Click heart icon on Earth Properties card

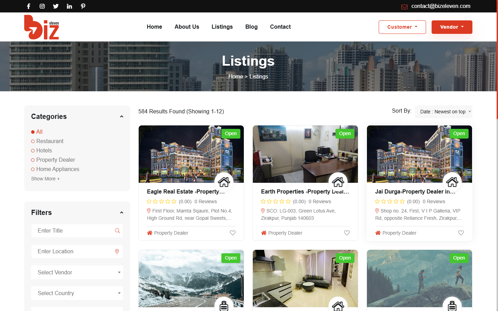pyautogui.click(x=347, y=233)
